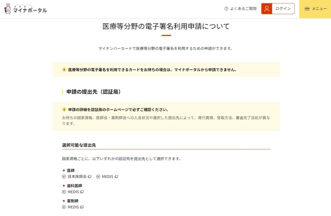
Task: Open the よくあるご質問 FAQ link
Action: click(240, 9)
